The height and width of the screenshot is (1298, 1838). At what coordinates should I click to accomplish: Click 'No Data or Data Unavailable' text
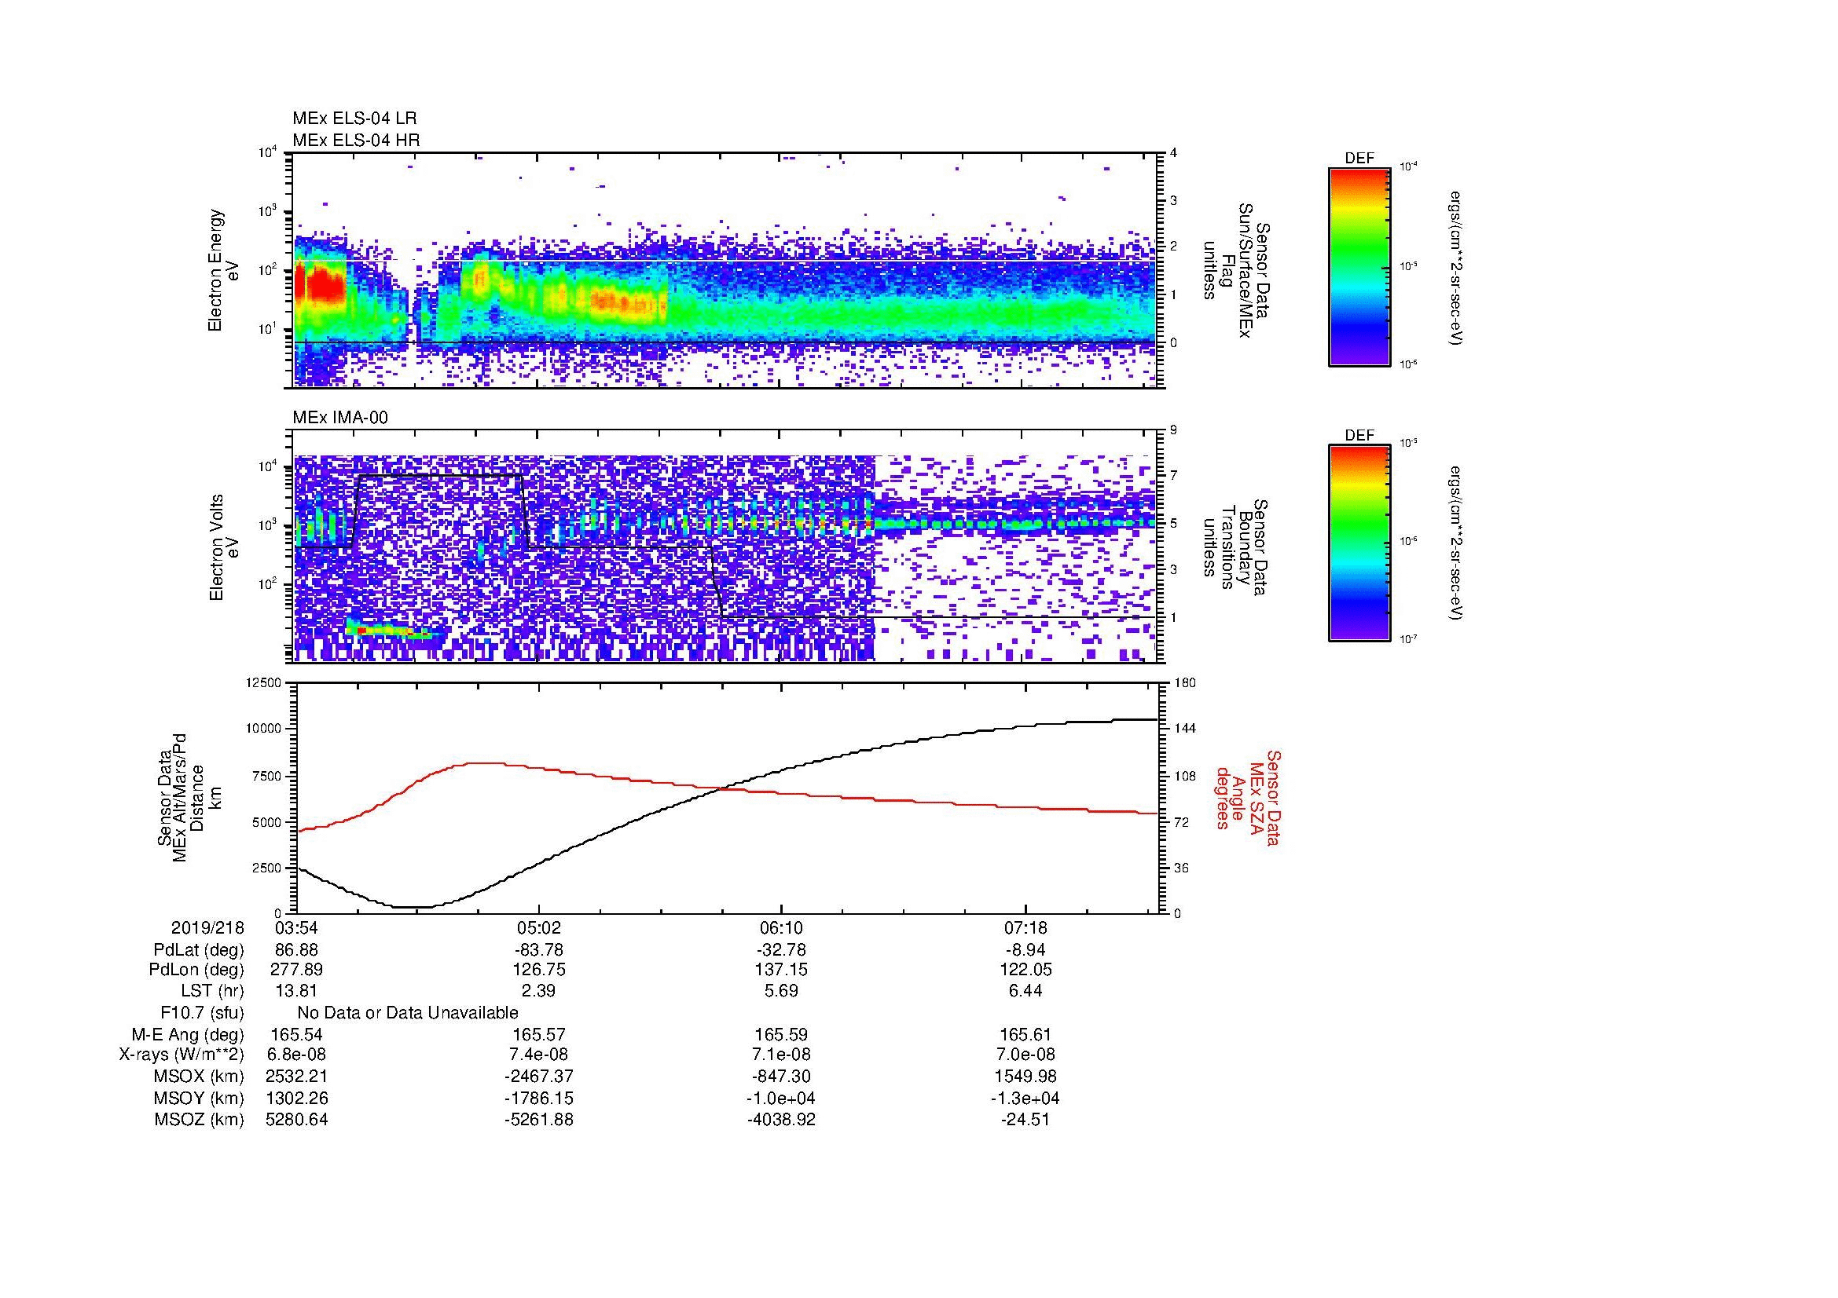(408, 1013)
